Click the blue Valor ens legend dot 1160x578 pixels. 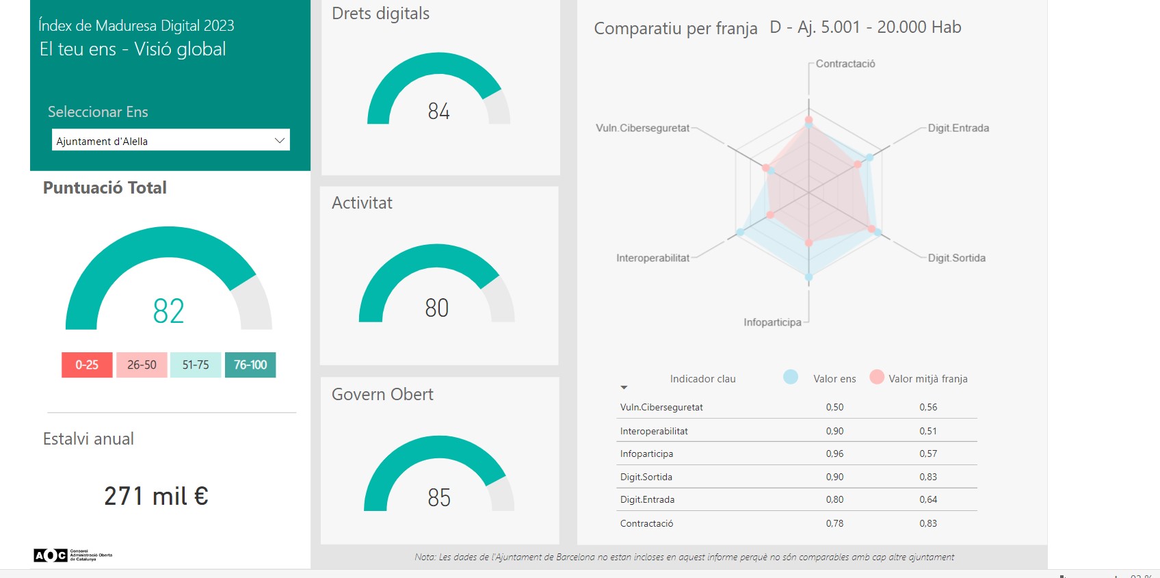791,377
